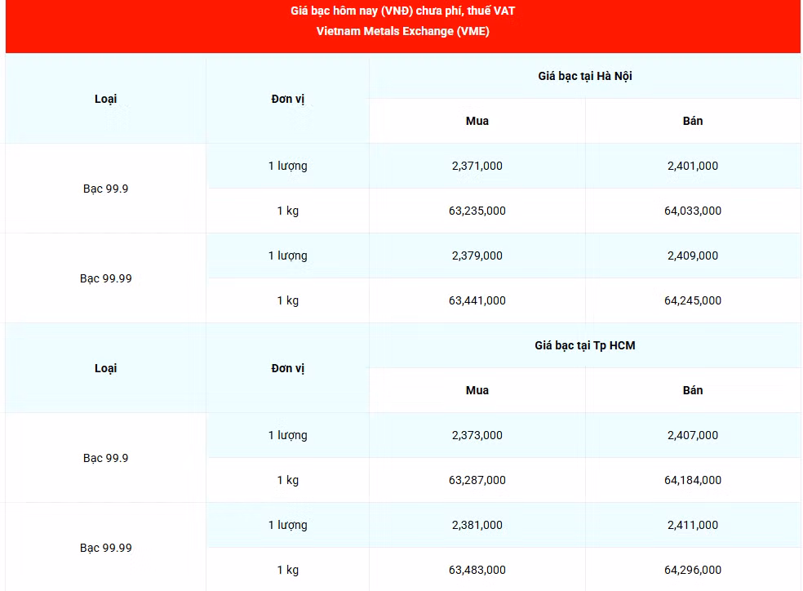This screenshot has width=803, height=591.
Task: Select the 64,184,000 price cell
Action: coord(693,480)
